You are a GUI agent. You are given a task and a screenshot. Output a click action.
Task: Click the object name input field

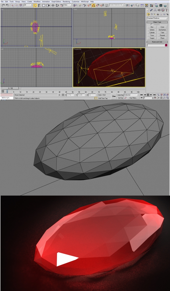(x=156, y=45)
